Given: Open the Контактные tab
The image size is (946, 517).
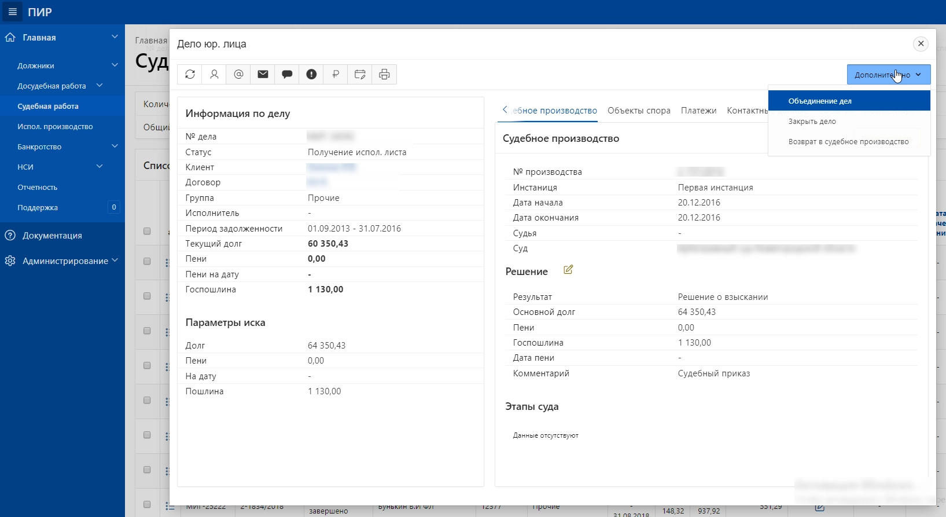Looking at the screenshot, I should (747, 111).
